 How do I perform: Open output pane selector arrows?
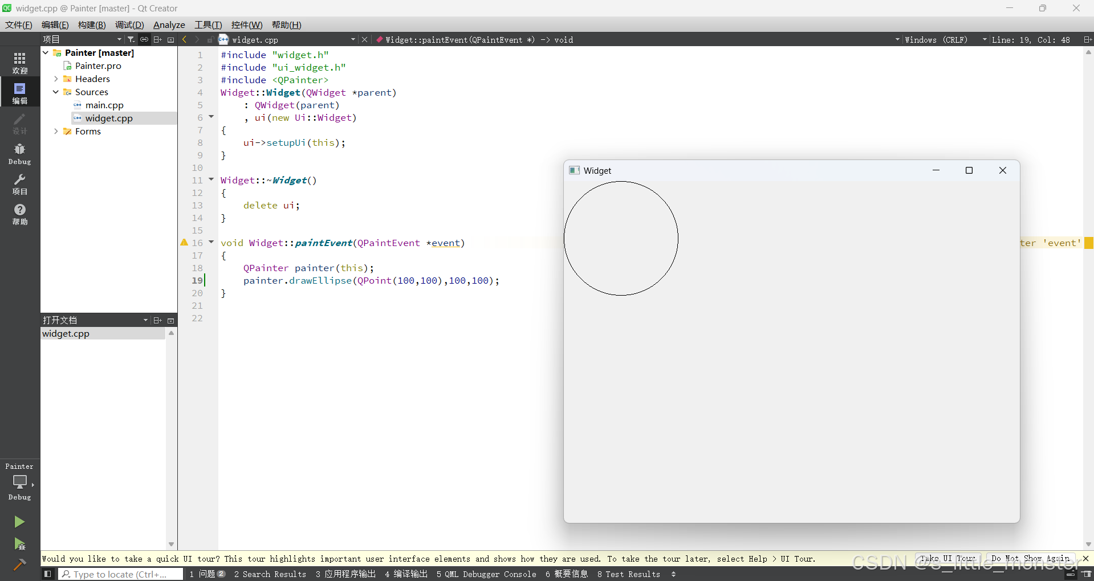[673, 574]
